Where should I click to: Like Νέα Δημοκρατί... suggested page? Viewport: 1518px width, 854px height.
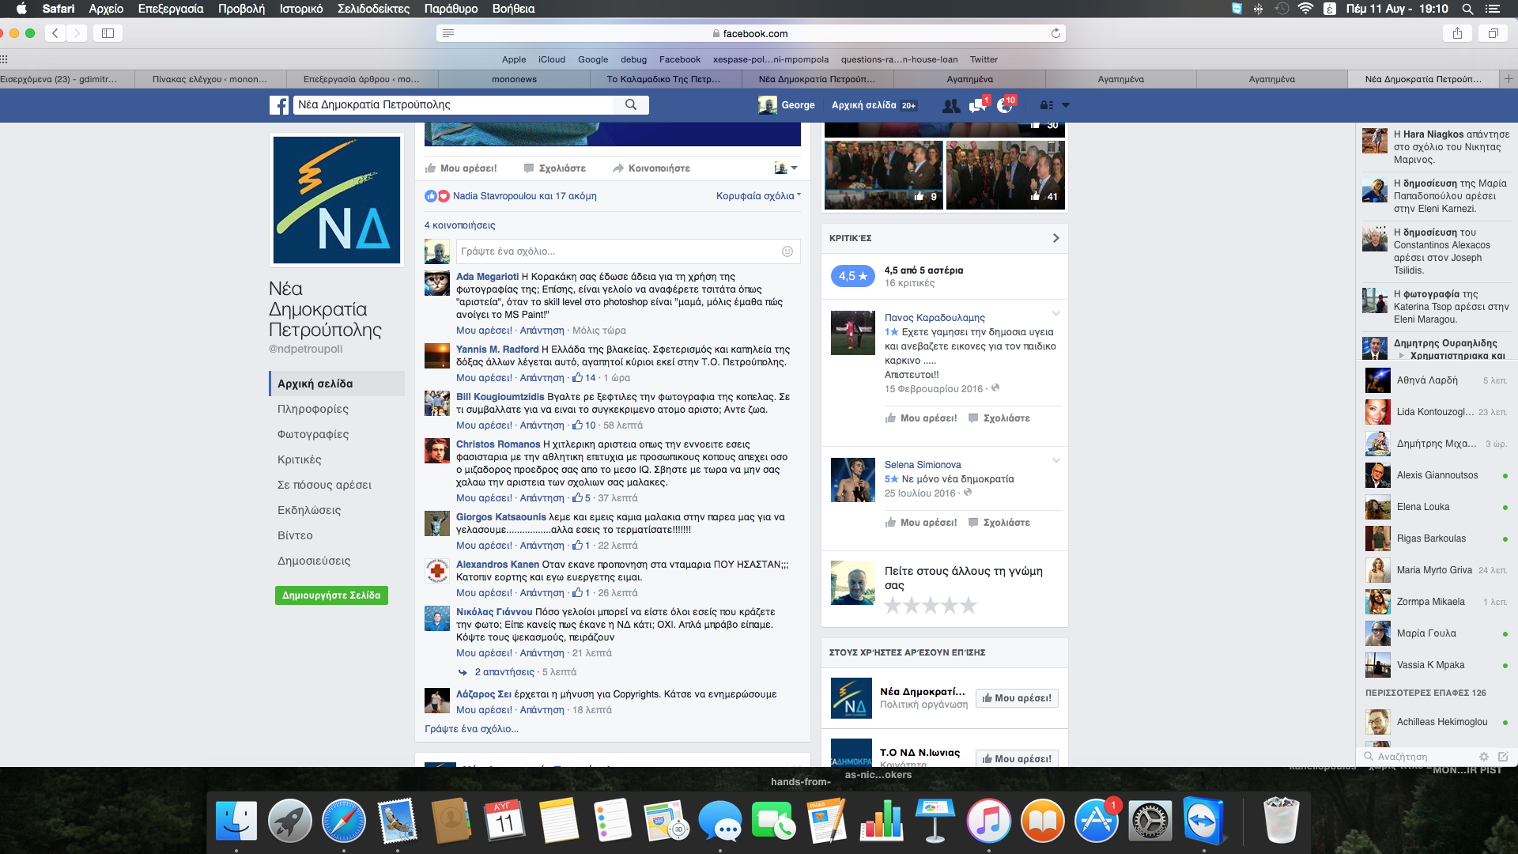point(1017,698)
